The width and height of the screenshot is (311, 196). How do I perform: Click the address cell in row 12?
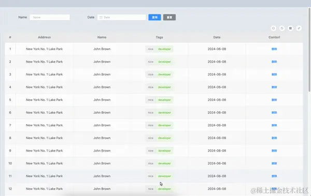point(45,189)
